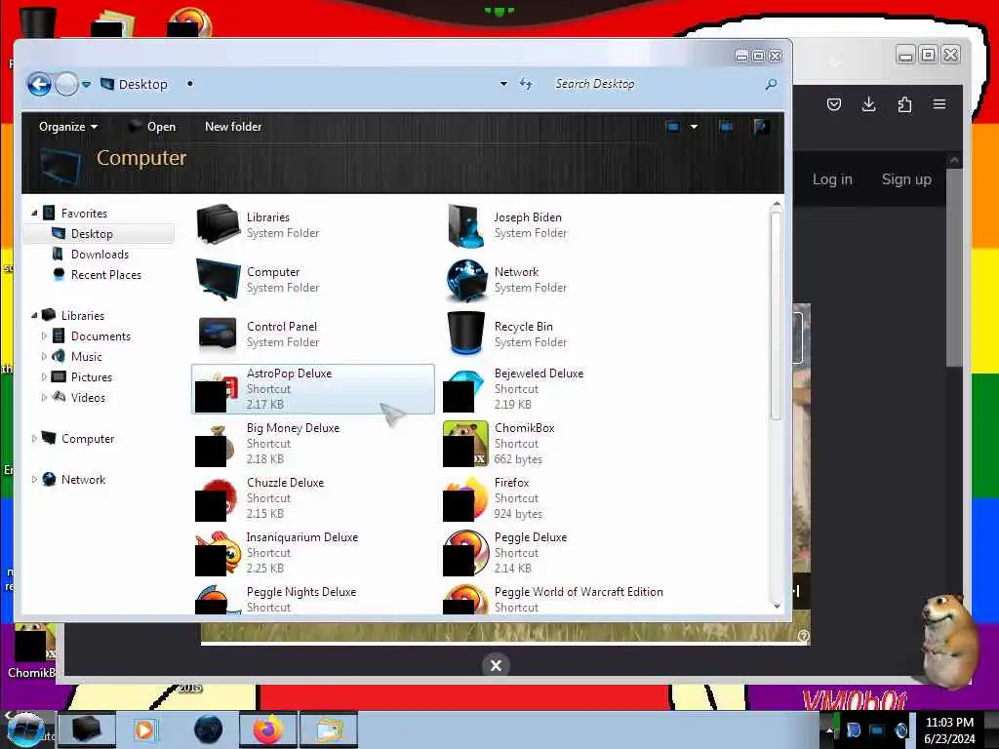Open Firefox downloads icon
Image resolution: width=999 pixels, height=749 pixels.
tap(868, 104)
